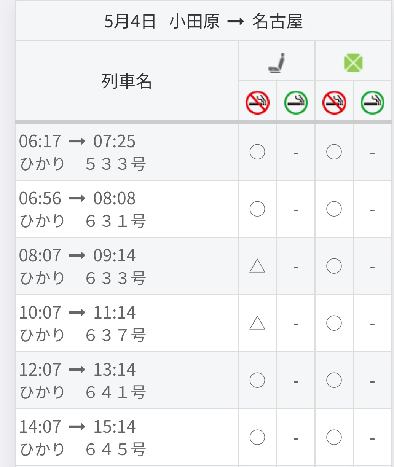
Task: Click the Green Car clover icon
Action: (x=353, y=63)
